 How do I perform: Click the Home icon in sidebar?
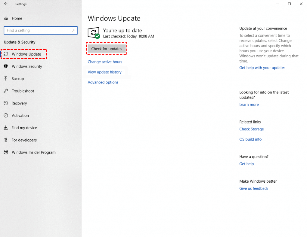pyautogui.click(x=6, y=18)
